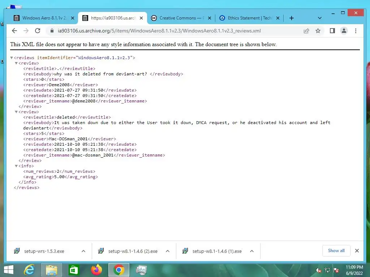Click the muted volume tray icon
Image resolution: width=370 pixels, height=277 pixels.
319,270
